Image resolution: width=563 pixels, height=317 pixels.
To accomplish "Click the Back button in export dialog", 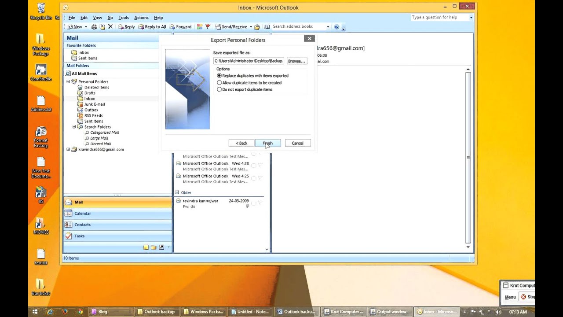I will (x=241, y=143).
